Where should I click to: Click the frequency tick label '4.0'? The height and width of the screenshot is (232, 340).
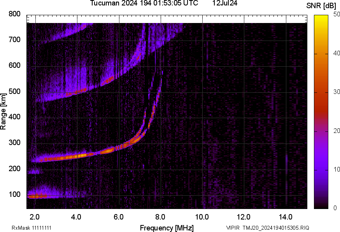76,217
